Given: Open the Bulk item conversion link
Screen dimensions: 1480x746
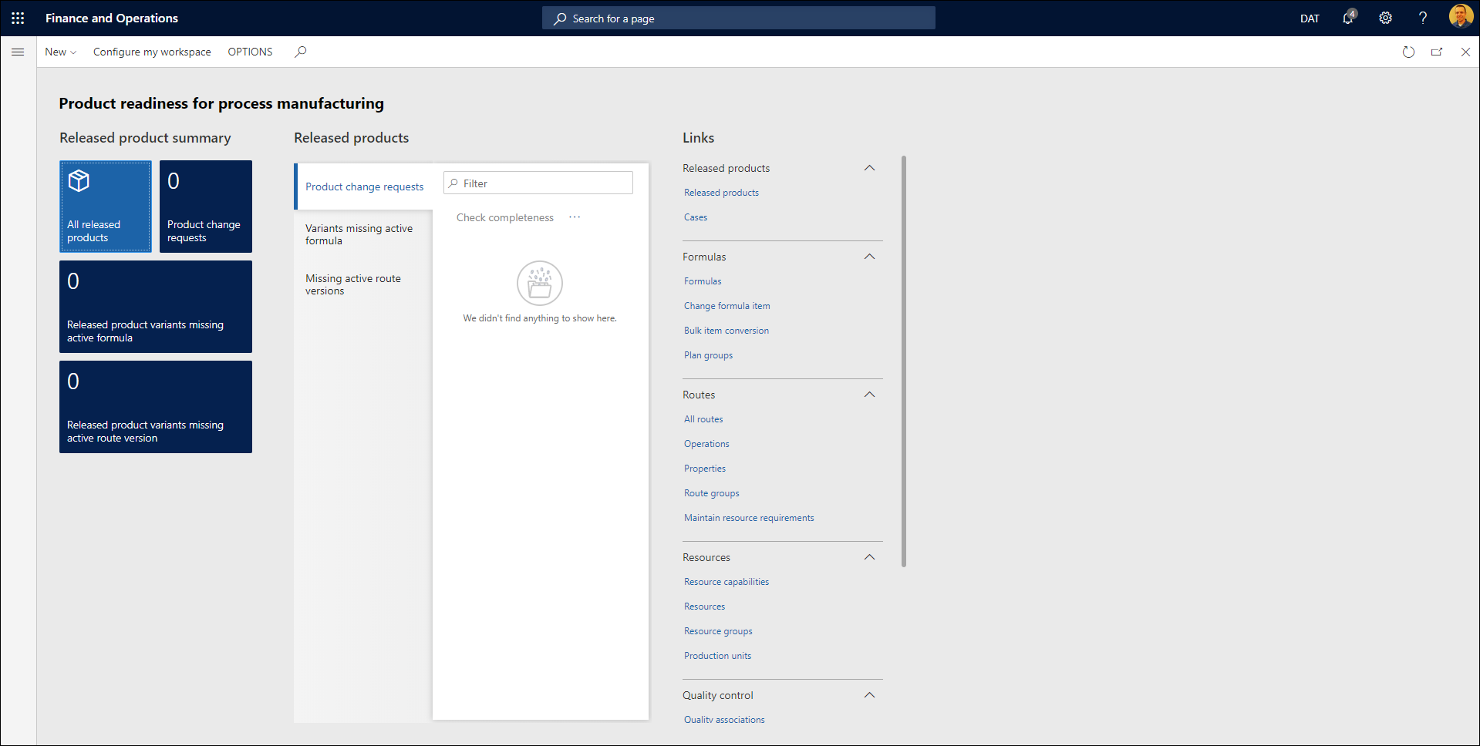Looking at the screenshot, I should pyautogui.click(x=727, y=331).
